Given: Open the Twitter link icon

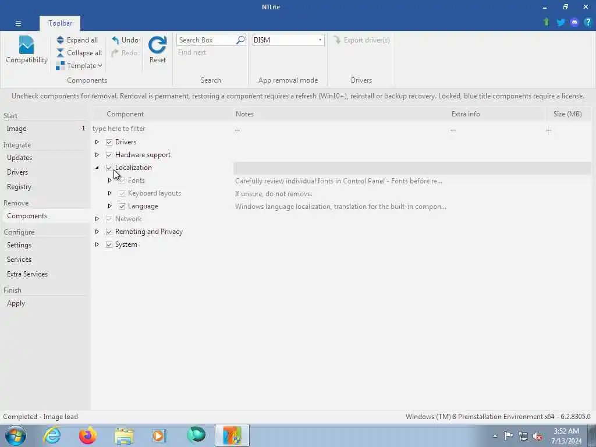Looking at the screenshot, I should tap(560, 22).
